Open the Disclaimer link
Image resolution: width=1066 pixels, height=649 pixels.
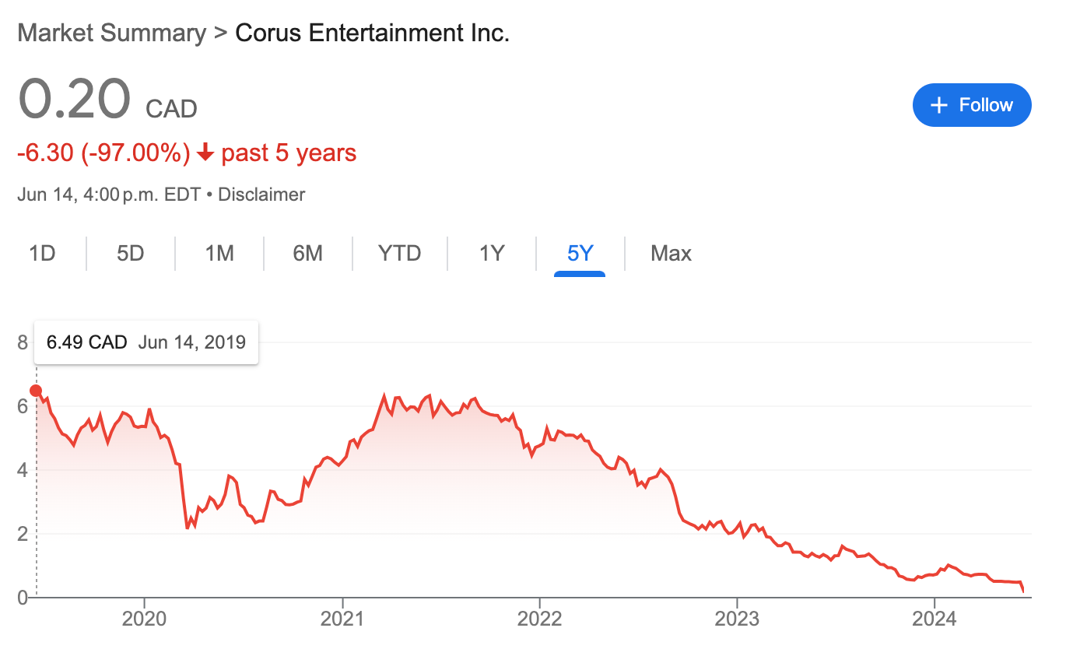point(261,195)
